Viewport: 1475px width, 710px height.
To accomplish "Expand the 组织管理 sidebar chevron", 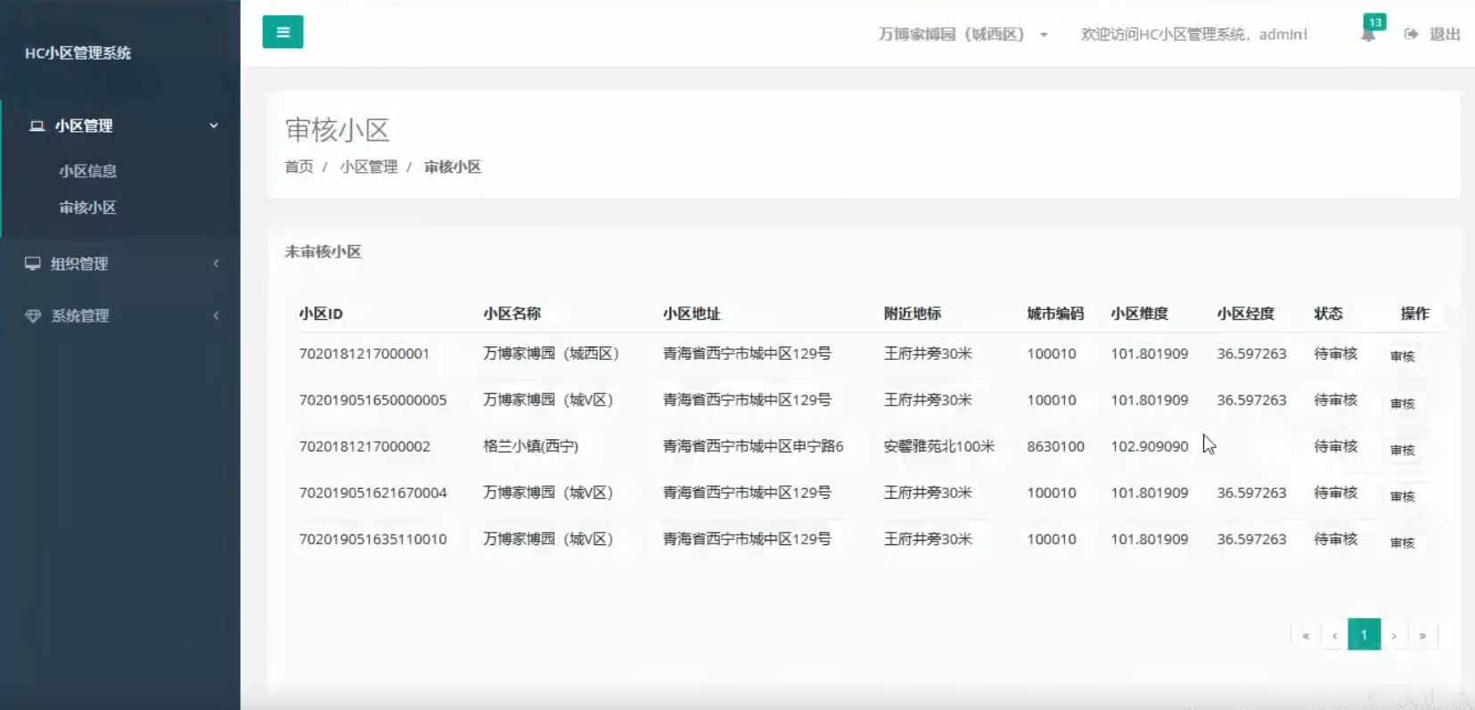I will 216,264.
